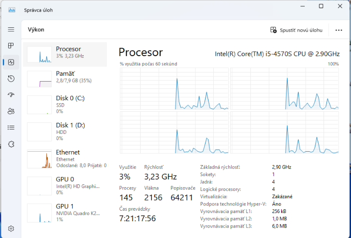Click the uptime value '7:21:17:56'
The height and width of the screenshot is (238, 351).
pyautogui.click(x=137, y=218)
